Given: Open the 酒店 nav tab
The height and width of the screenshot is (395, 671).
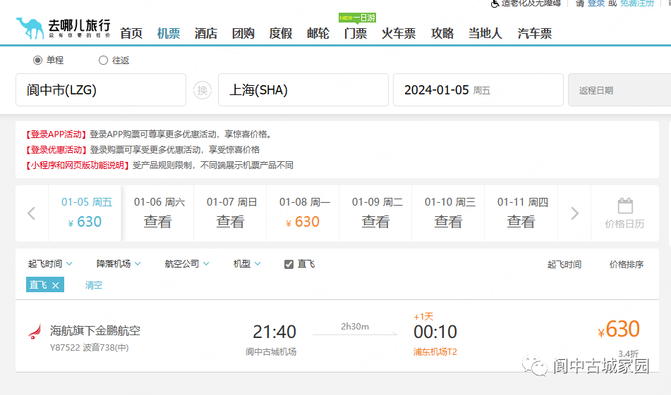Looking at the screenshot, I should click(206, 33).
